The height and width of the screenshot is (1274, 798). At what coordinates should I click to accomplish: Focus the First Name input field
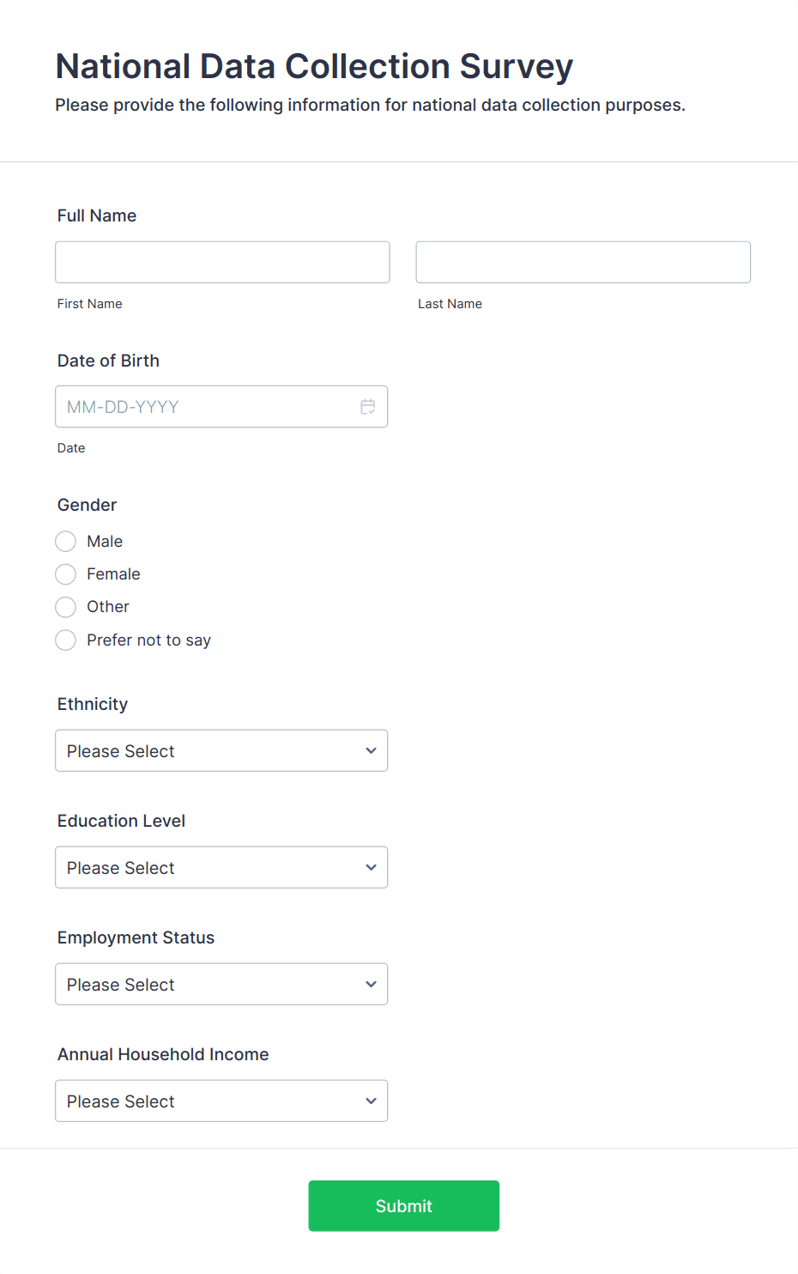tap(222, 262)
